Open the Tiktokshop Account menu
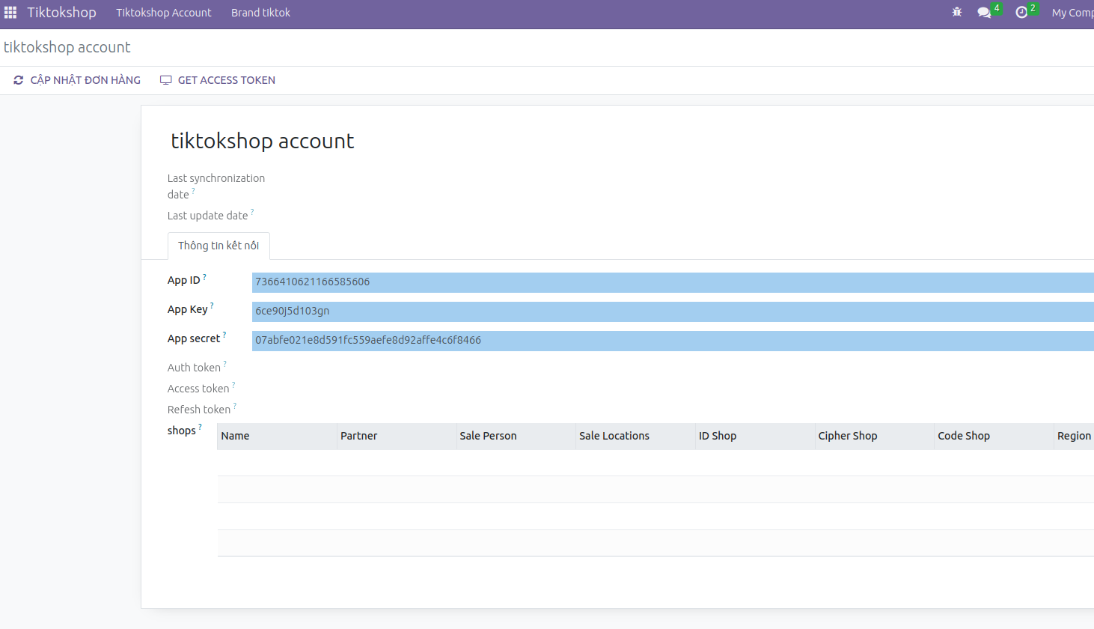1094x629 pixels. click(163, 13)
